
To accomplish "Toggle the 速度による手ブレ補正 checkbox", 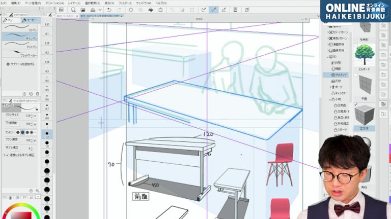I will [x=8, y=155].
